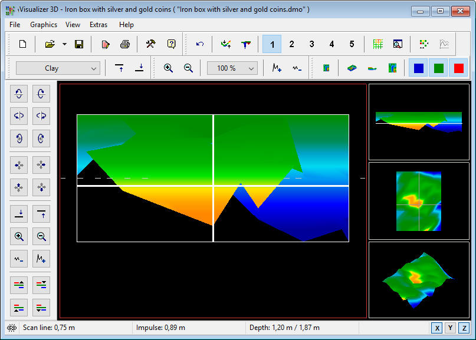Click the move depth up toolbar icon

(x=119, y=68)
